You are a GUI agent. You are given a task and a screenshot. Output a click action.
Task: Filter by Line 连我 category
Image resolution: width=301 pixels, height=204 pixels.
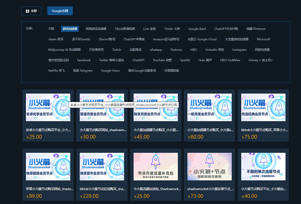point(150,29)
